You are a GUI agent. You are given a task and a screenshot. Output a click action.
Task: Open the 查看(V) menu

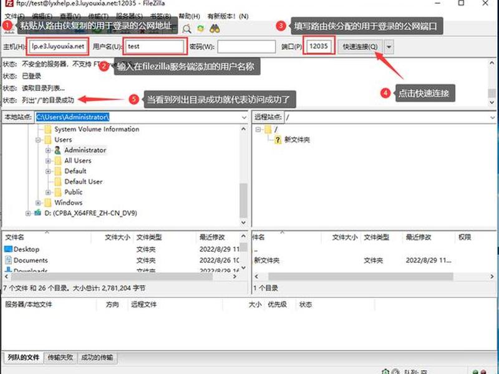(70, 16)
